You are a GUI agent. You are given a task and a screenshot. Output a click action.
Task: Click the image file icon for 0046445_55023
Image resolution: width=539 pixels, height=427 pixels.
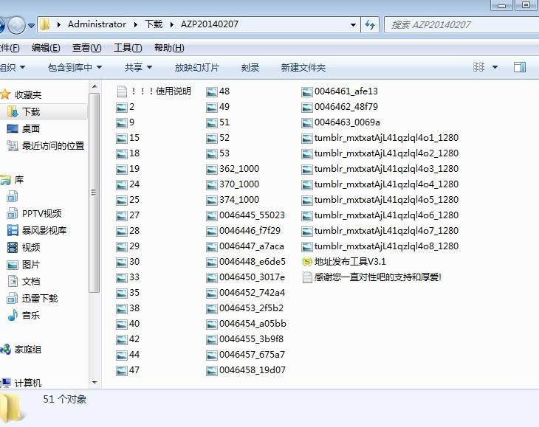pyautogui.click(x=212, y=215)
